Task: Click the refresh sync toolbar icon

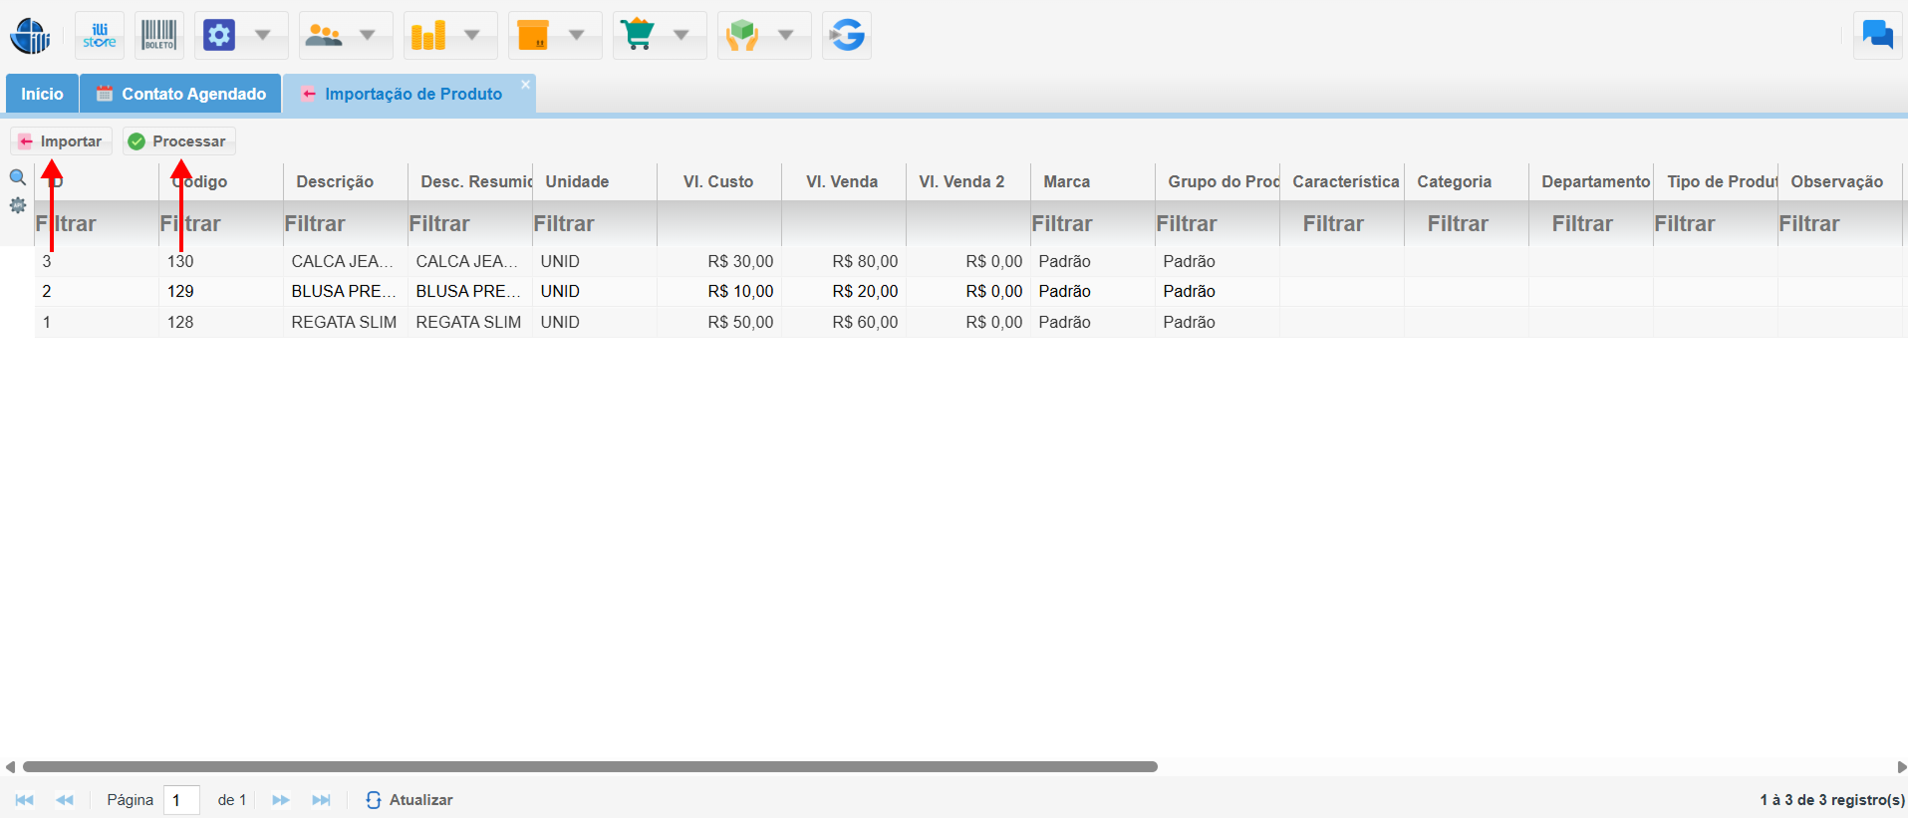Action: [x=847, y=36]
